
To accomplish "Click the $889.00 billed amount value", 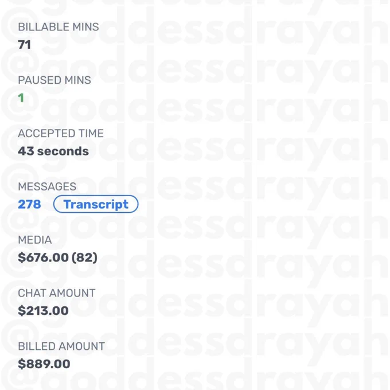I will (x=44, y=364).
